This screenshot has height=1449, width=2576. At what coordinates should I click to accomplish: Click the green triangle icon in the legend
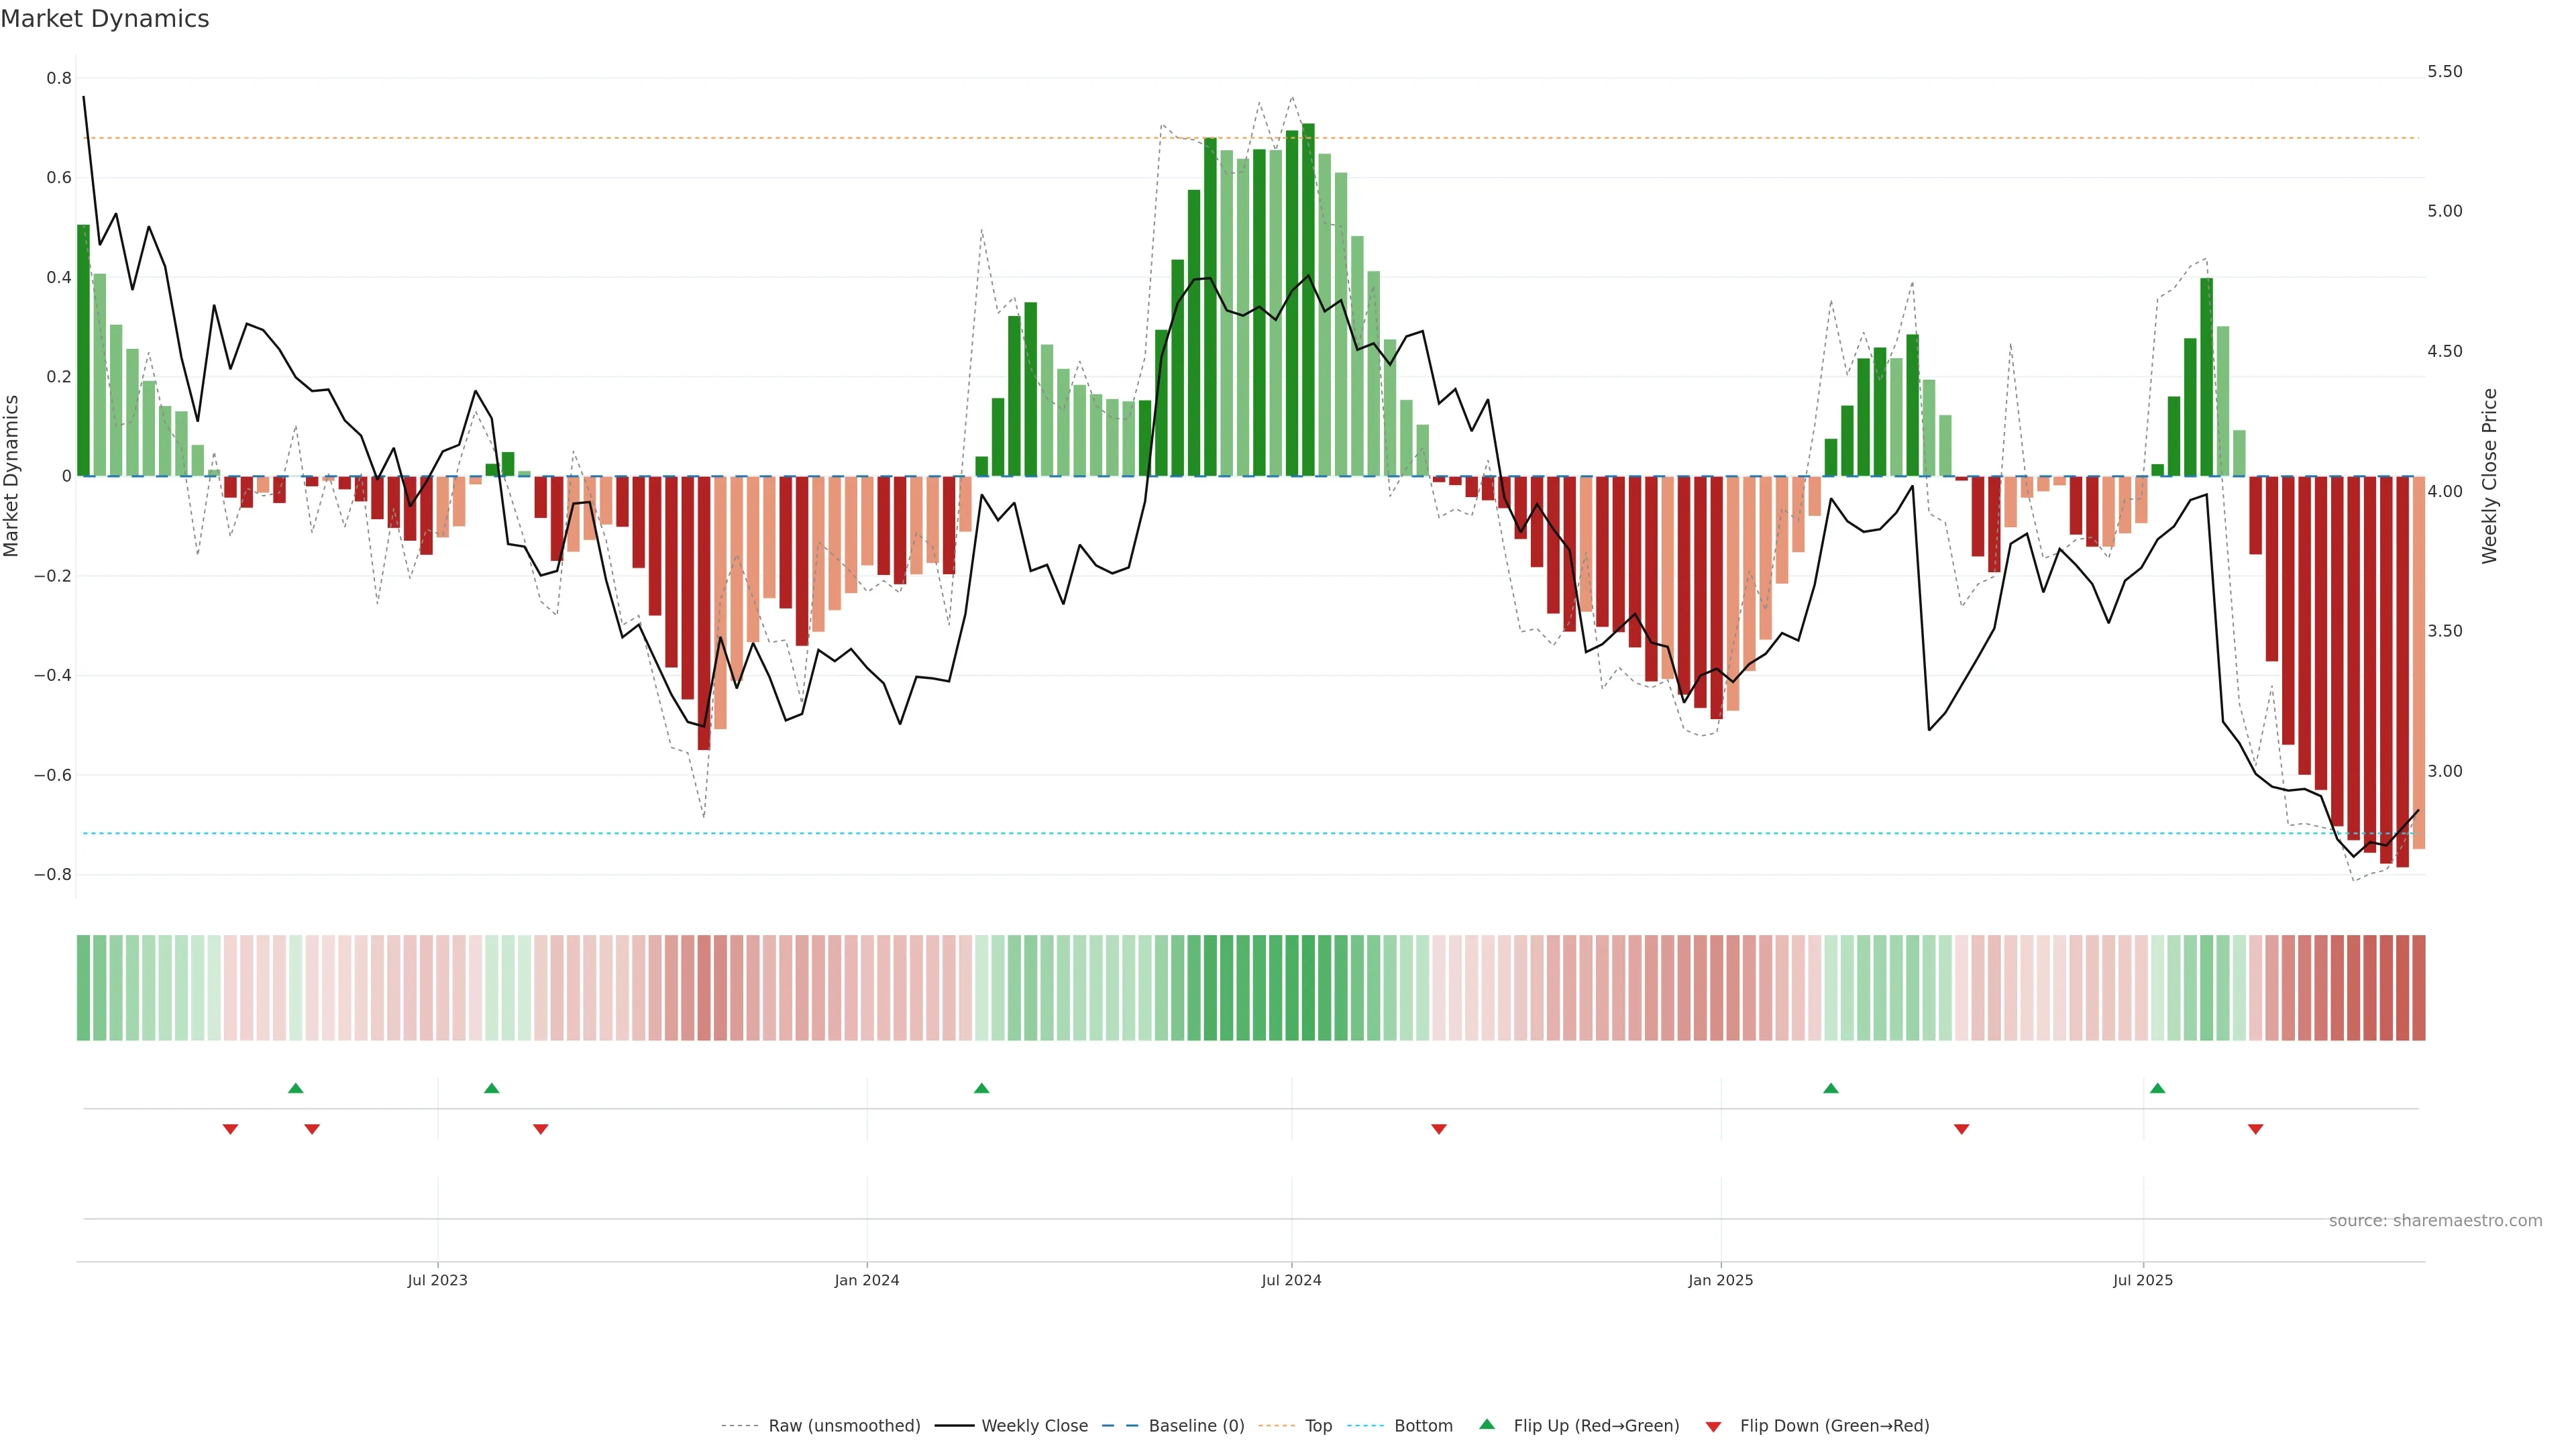pyautogui.click(x=1486, y=1424)
